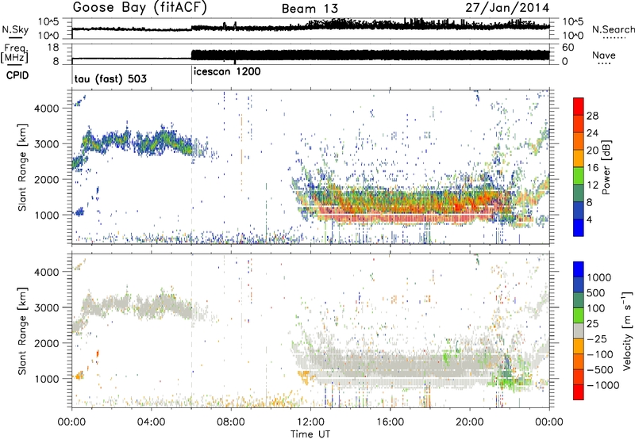Select the Freq. [MHz] label
The image size is (635, 439).
15,53
